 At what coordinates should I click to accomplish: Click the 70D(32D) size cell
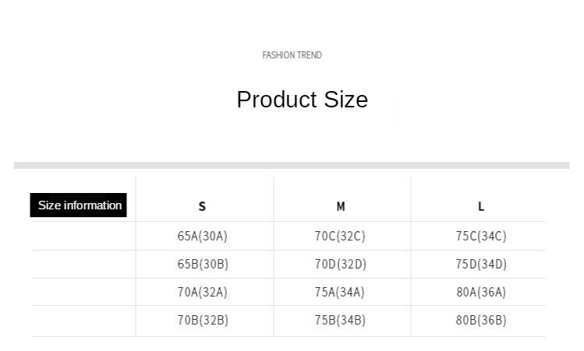pyautogui.click(x=341, y=264)
